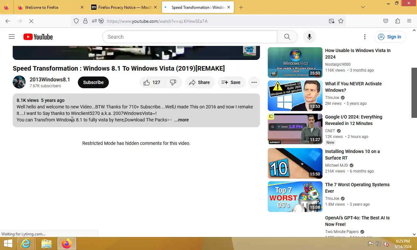This screenshot has height=250, width=417.
Task: Open Windows Start button
Action: pos(8,243)
